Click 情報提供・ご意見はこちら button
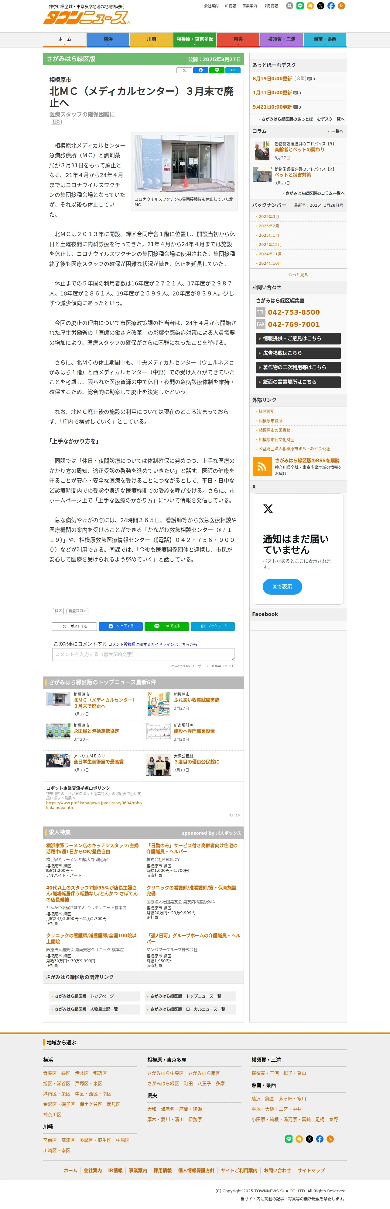This screenshot has height=1209, width=390. (298, 338)
